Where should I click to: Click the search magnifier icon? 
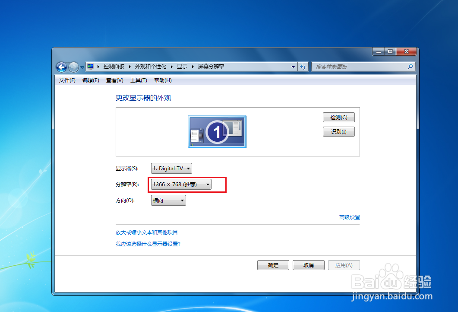point(410,67)
